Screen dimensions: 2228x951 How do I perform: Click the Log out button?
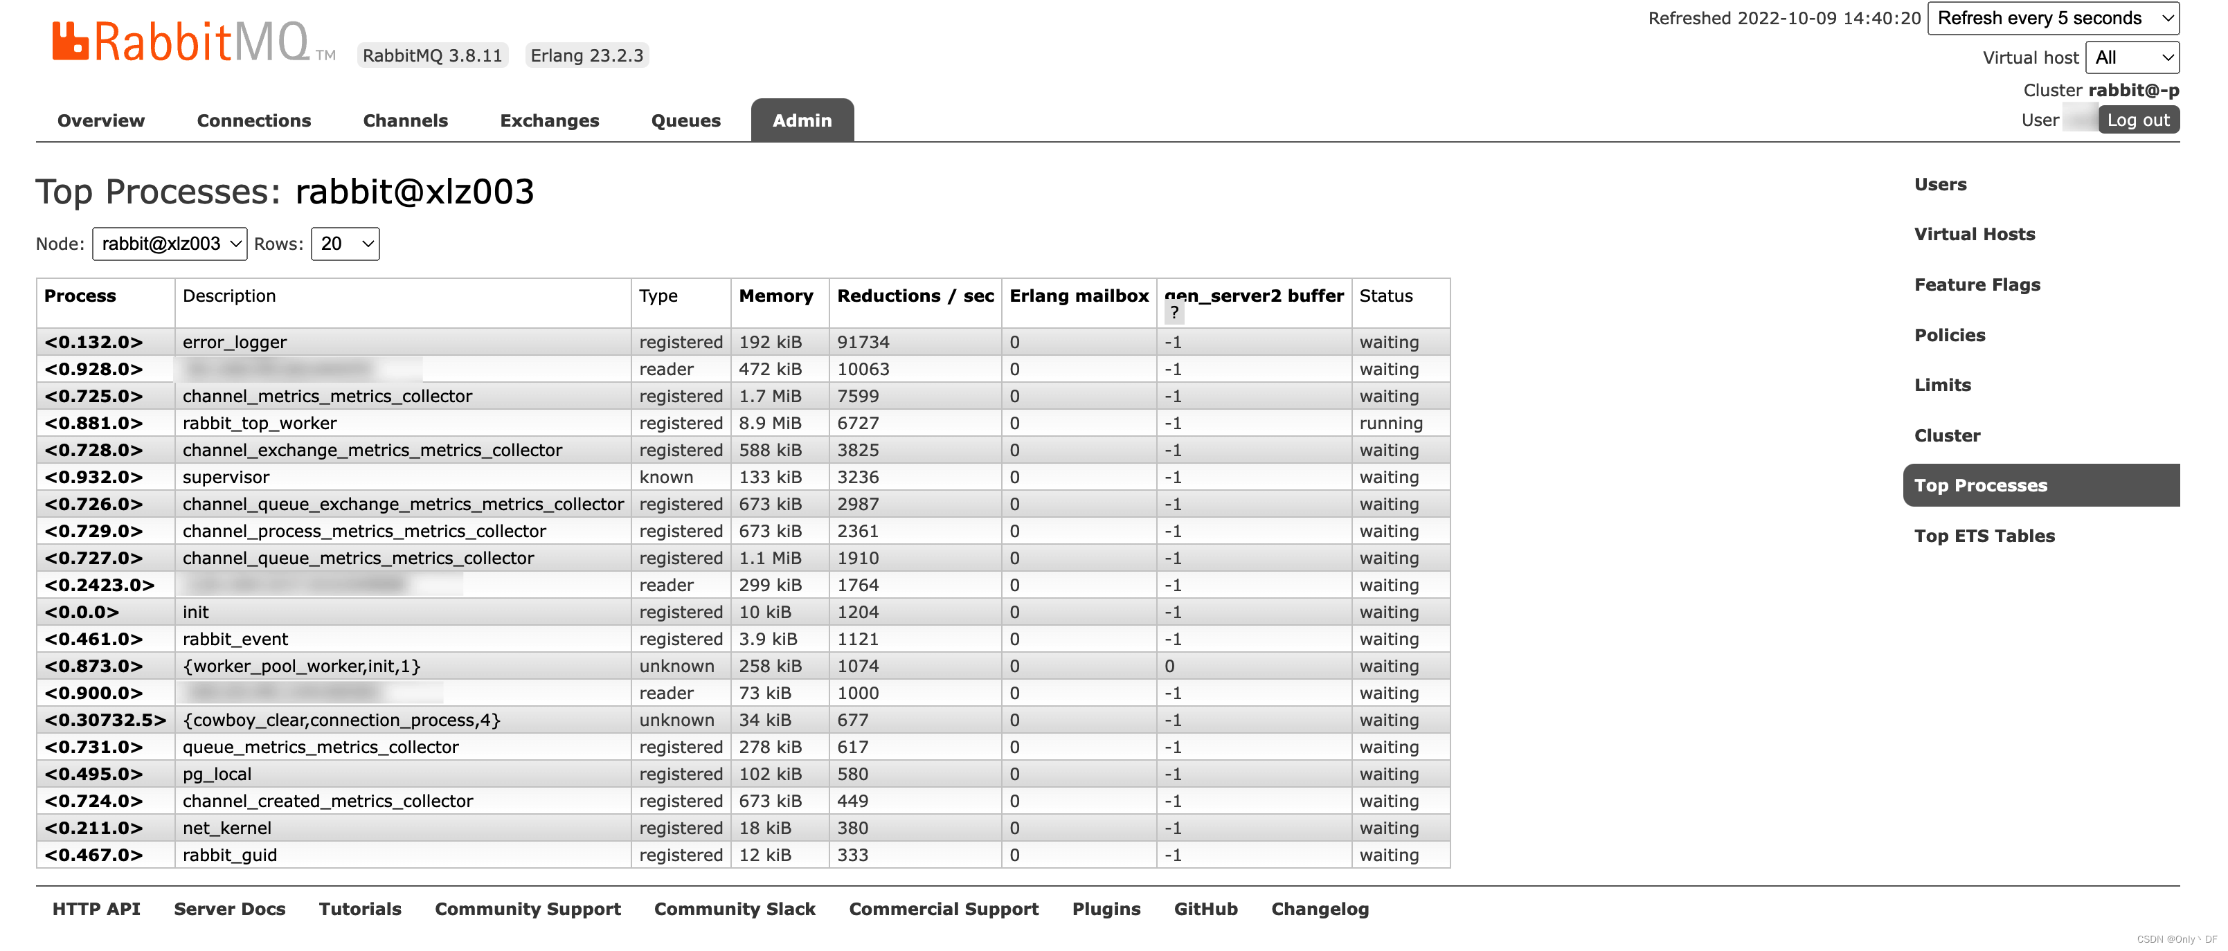[2138, 120]
